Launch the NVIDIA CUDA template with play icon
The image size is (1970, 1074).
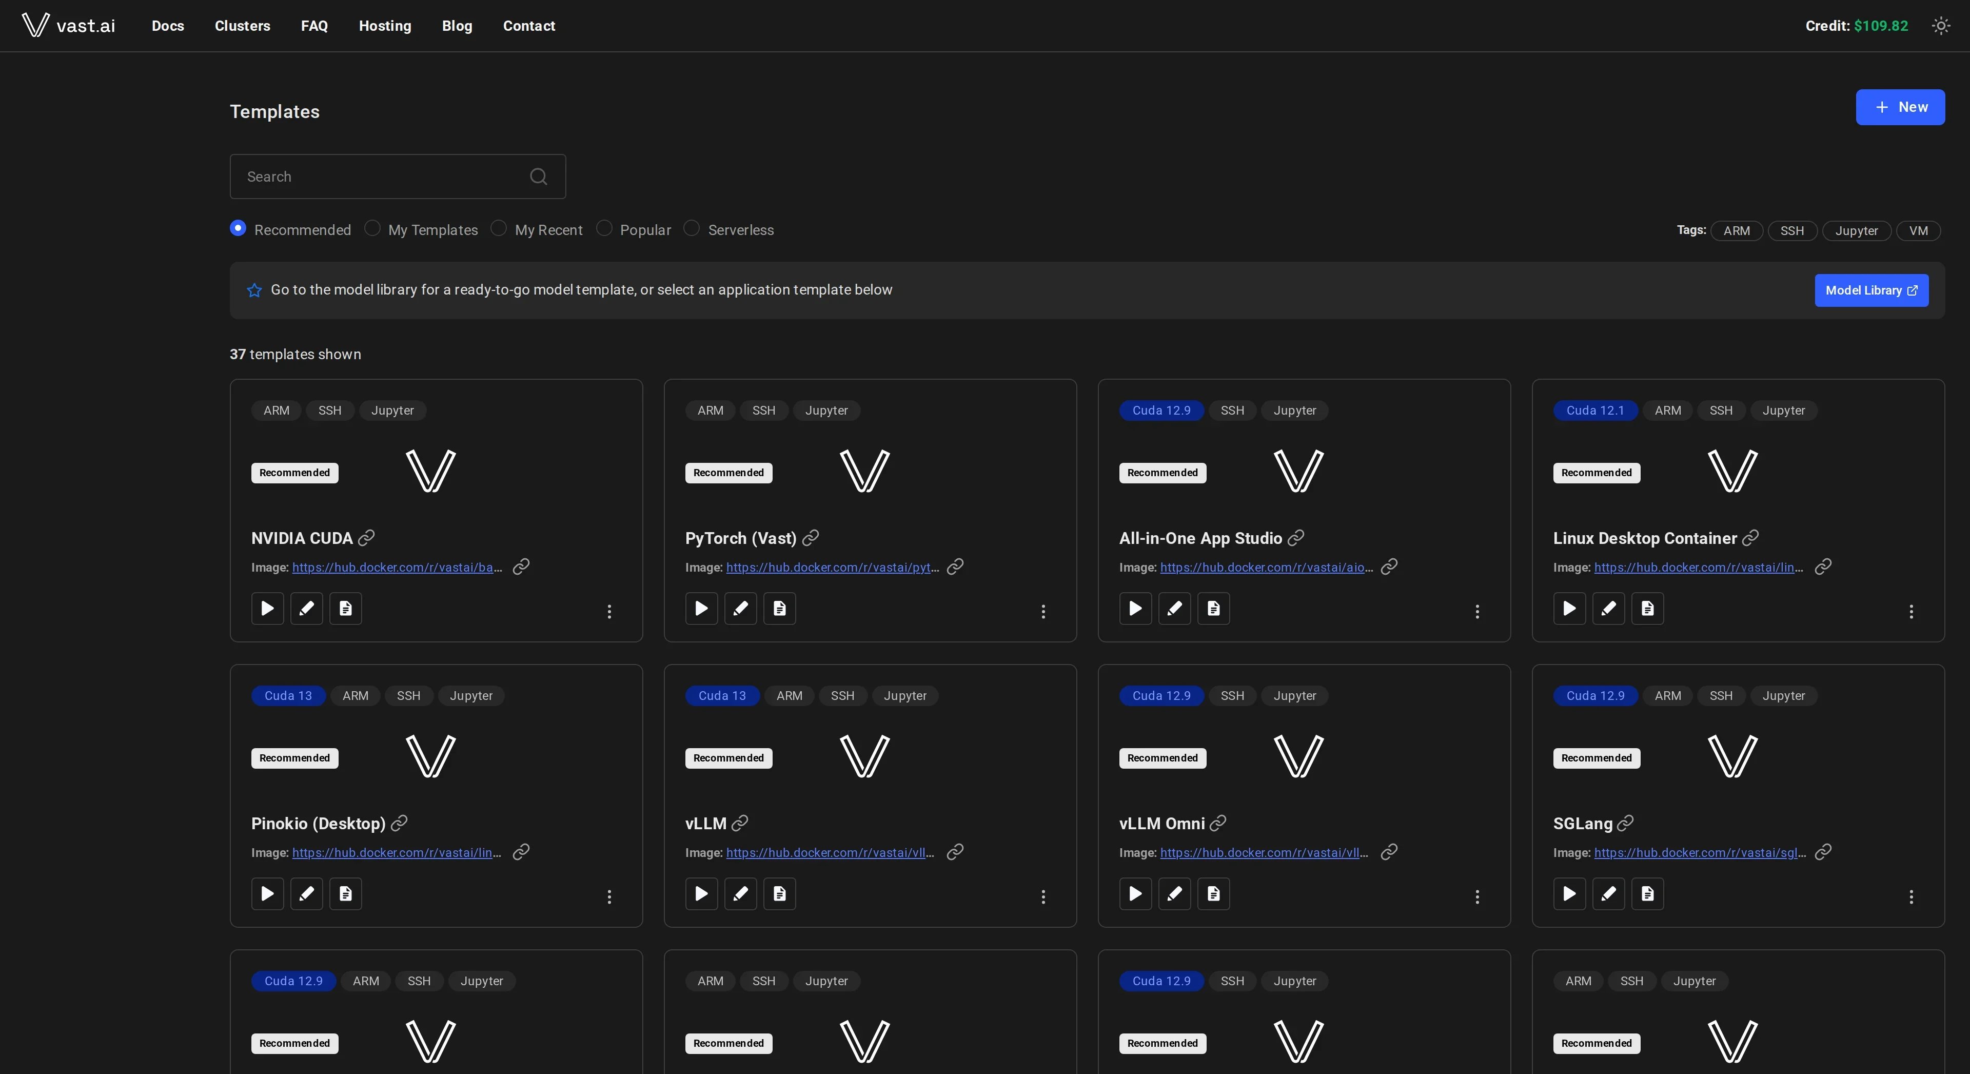click(268, 609)
